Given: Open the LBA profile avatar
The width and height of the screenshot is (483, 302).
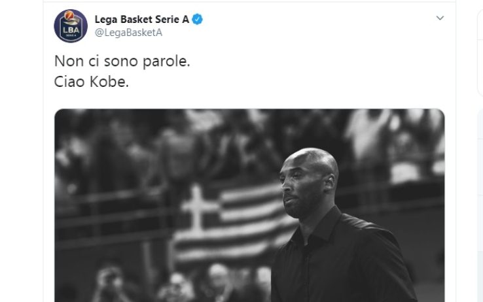Looking at the screenshot, I should [x=71, y=26].
